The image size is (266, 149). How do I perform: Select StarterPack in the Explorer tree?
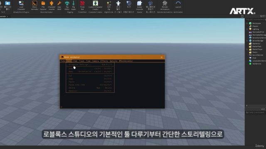257,46
